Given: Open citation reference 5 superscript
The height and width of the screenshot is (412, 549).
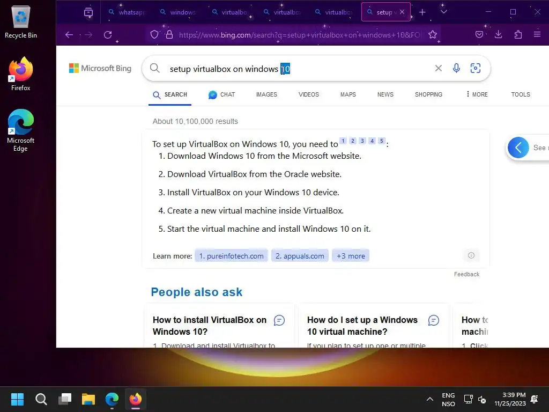Looking at the screenshot, I should [382, 141].
